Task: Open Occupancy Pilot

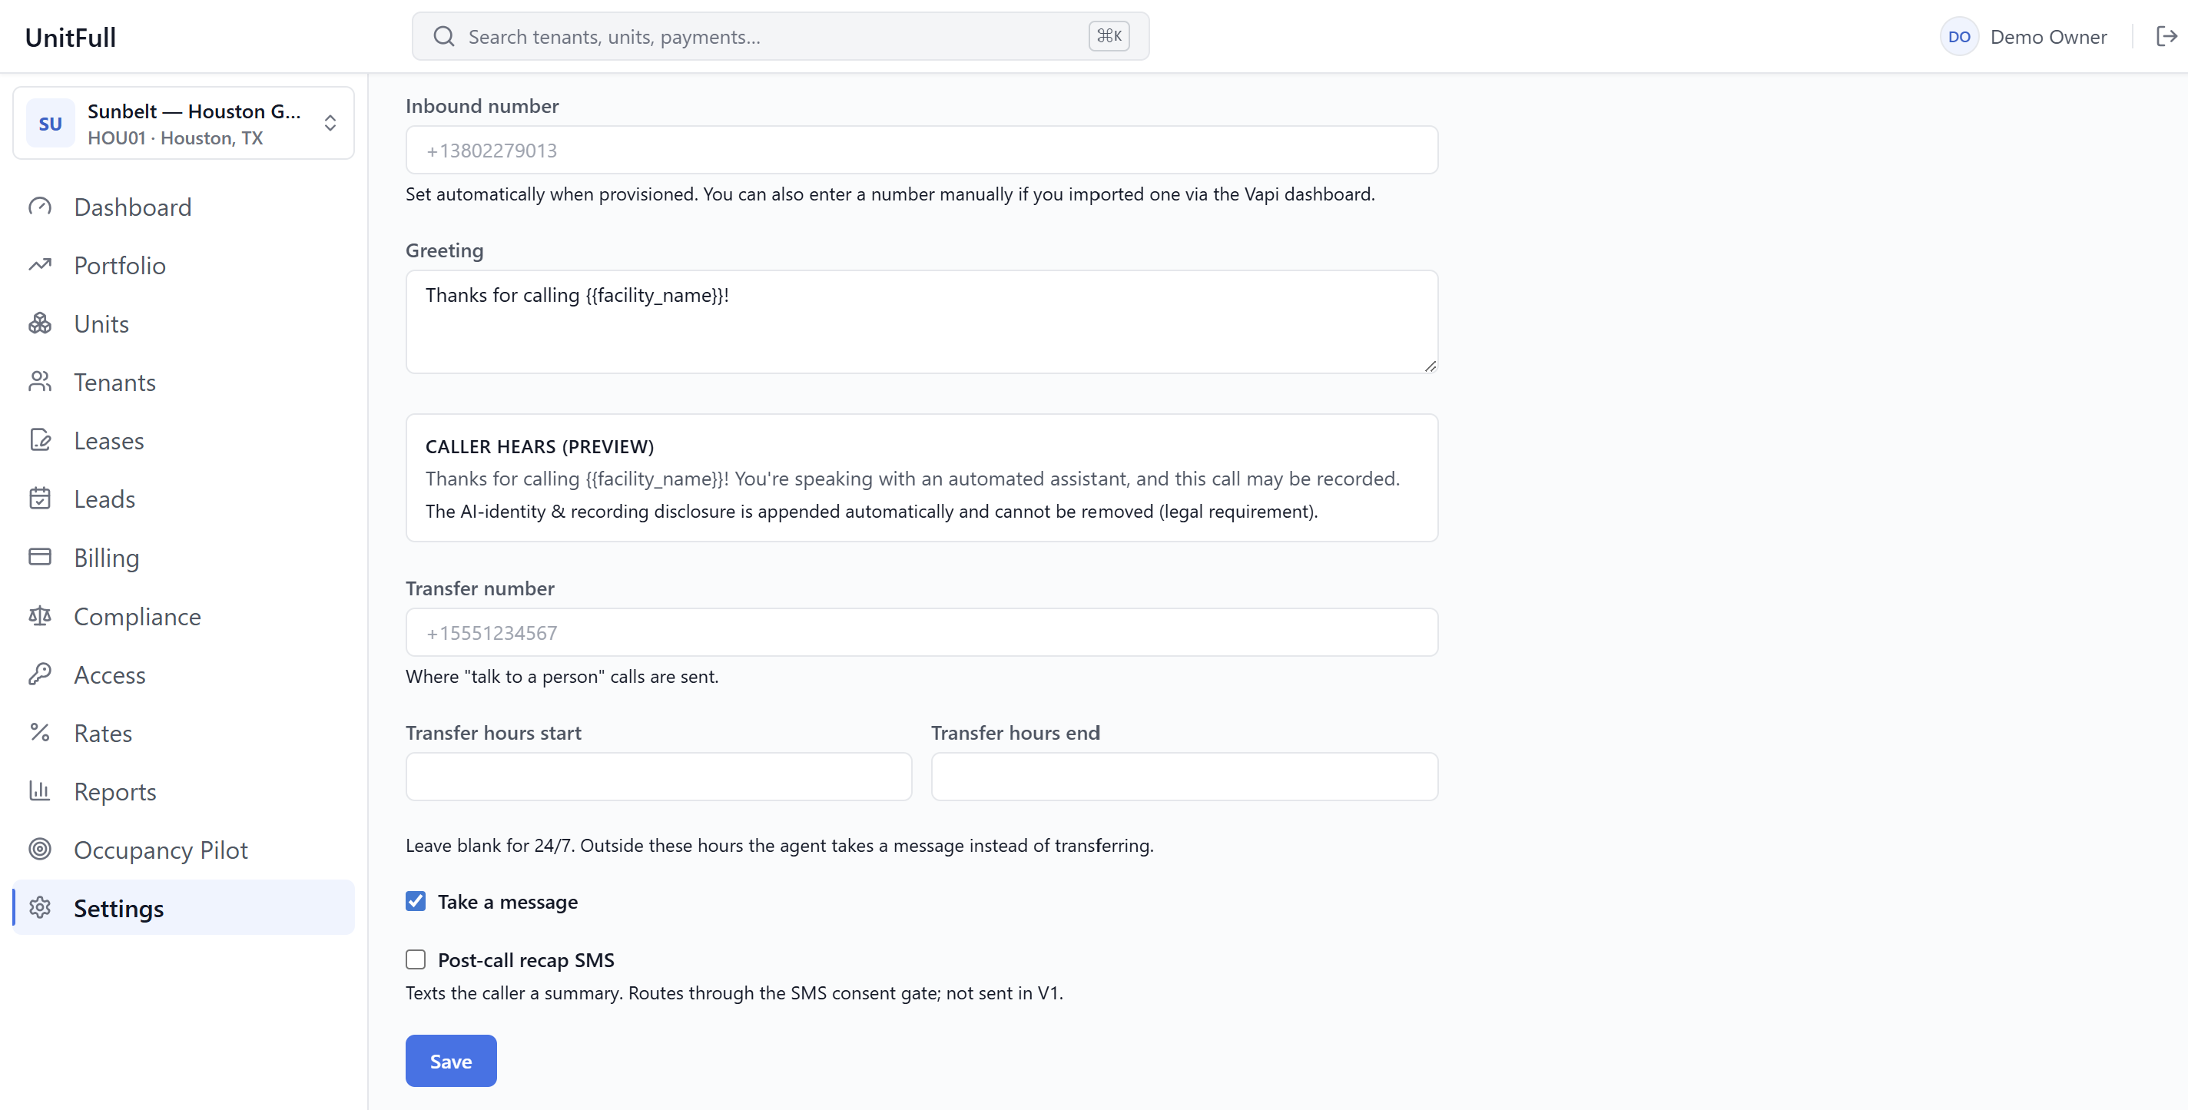Action: (184, 850)
